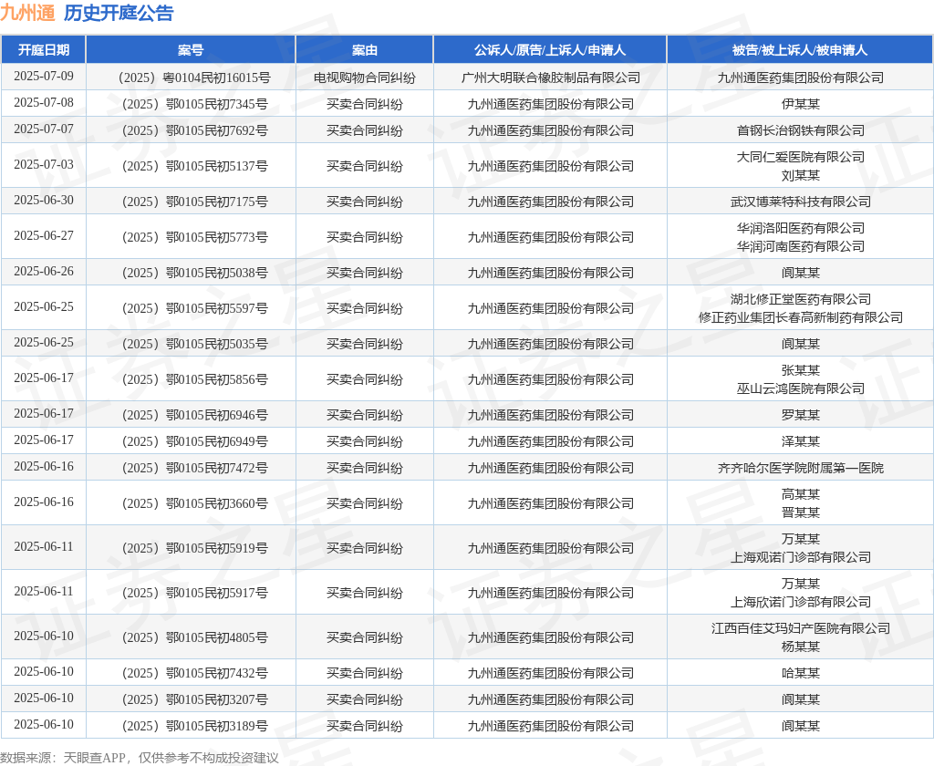
Task: Click case number 鄂0105民初6946号
Action: click(x=217, y=415)
